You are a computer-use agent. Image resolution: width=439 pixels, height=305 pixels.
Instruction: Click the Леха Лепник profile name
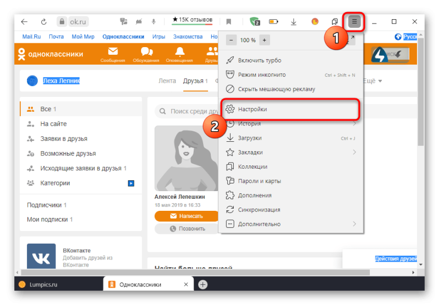point(61,80)
